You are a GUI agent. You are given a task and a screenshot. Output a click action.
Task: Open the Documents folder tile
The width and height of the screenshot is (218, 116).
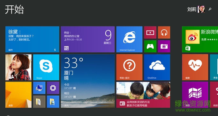pyautogui.click(x=39, y=102)
